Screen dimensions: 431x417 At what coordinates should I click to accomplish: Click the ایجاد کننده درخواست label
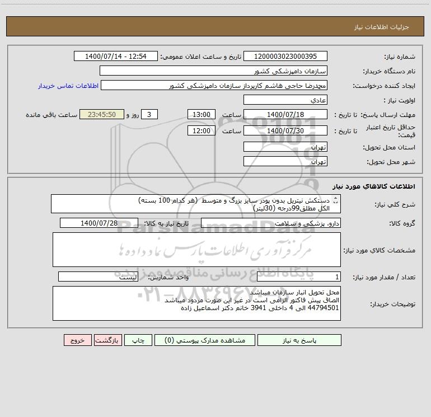(x=384, y=86)
